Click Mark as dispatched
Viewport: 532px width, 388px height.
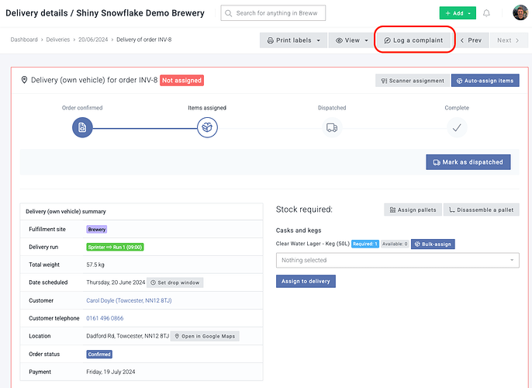coord(468,162)
